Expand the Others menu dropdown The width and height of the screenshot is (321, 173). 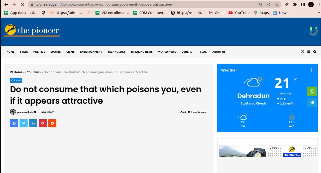pyautogui.click(x=187, y=52)
